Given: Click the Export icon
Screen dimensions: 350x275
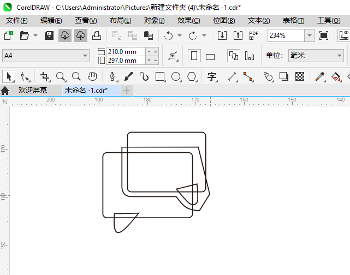Looking at the screenshot, I should [238, 35].
